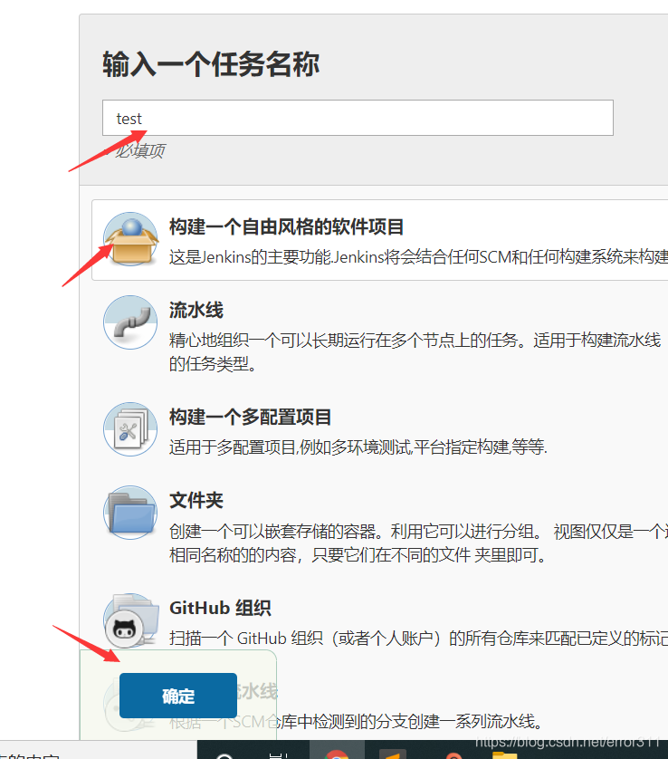Choose the 流水线 item title beside the pipe icon
The image size is (668, 759).
(x=196, y=310)
